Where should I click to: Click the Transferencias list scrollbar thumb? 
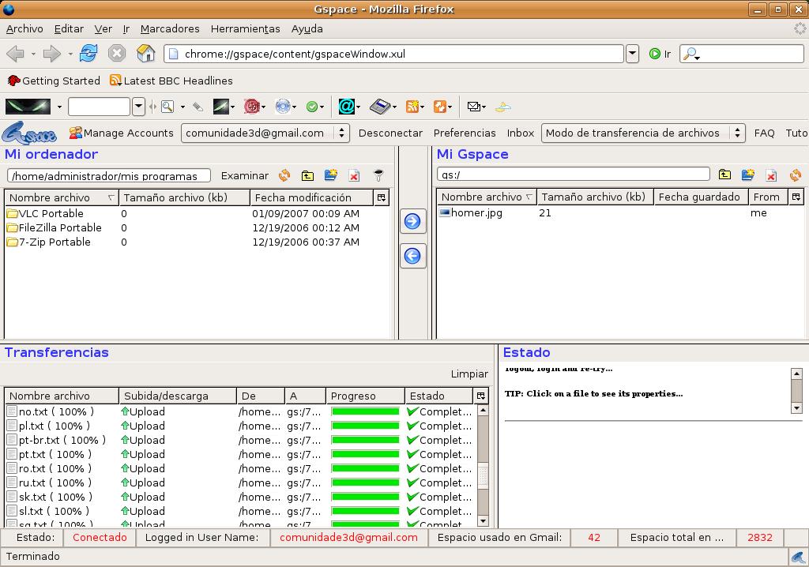(x=483, y=476)
